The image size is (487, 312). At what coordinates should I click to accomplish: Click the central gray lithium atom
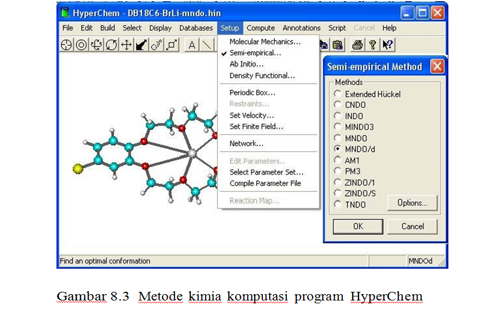(x=192, y=153)
